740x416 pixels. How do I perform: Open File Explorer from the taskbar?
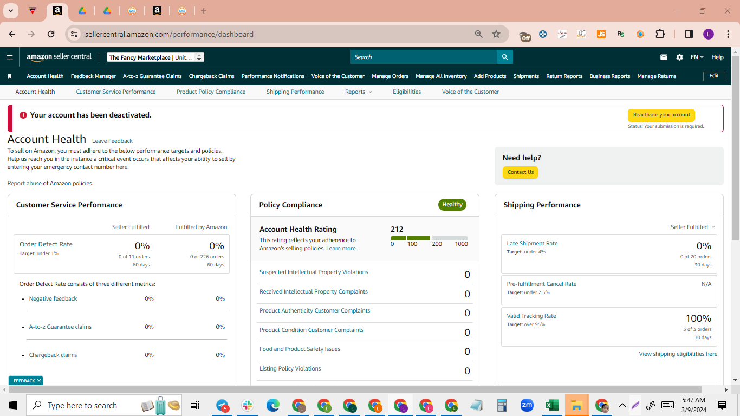pos(576,405)
